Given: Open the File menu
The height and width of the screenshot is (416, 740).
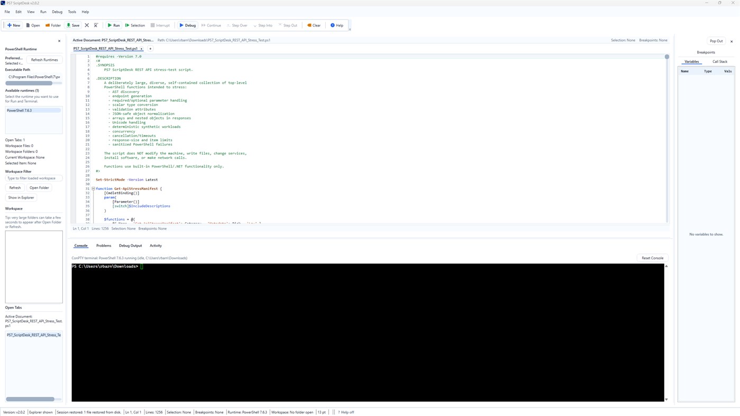Looking at the screenshot, I should point(7,12).
